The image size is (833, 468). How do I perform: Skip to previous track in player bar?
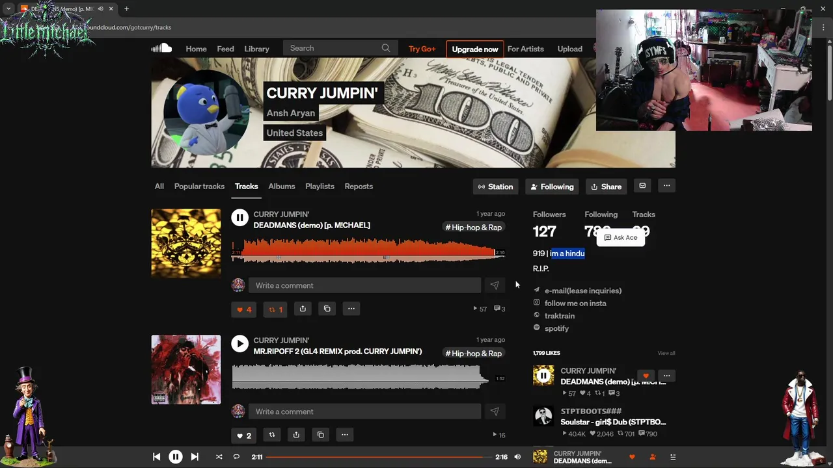coord(157,457)
